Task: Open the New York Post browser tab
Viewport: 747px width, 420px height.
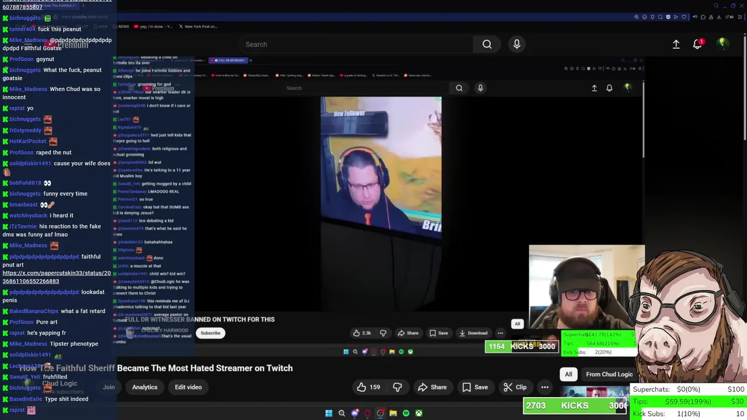Action: tap(198, 26)
